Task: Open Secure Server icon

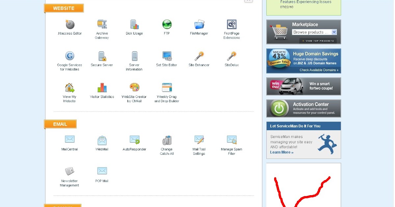Action: [102, 56]
